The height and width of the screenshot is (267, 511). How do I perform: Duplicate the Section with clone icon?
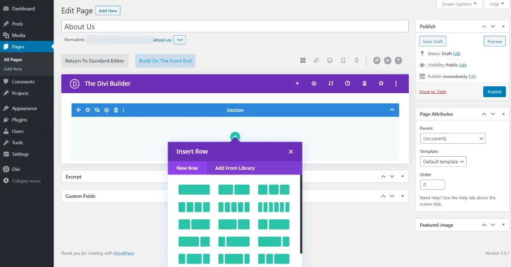point(97,110)
